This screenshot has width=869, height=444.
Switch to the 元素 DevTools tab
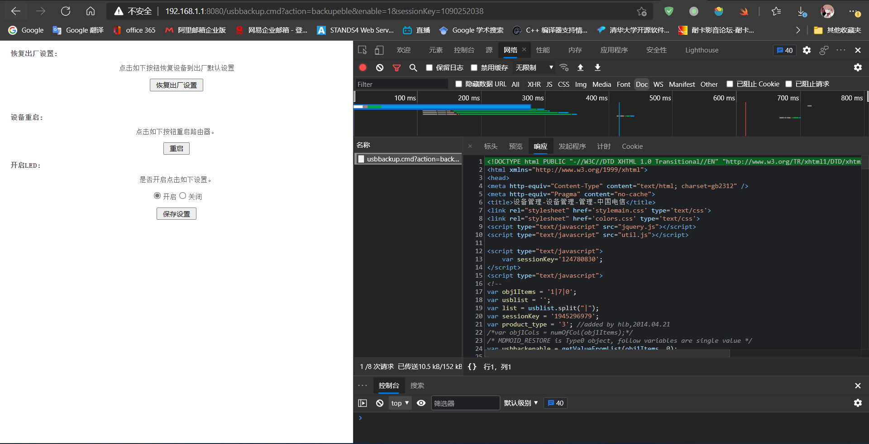click(x=436, y=50)
